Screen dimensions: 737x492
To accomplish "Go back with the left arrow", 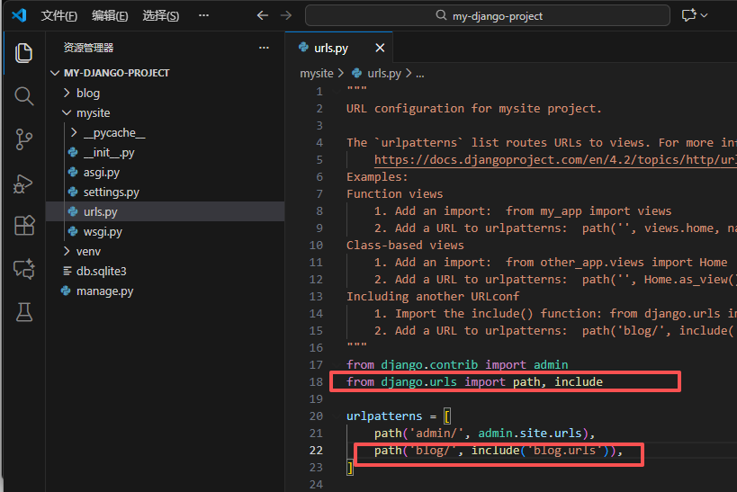I will pos(263,15).
